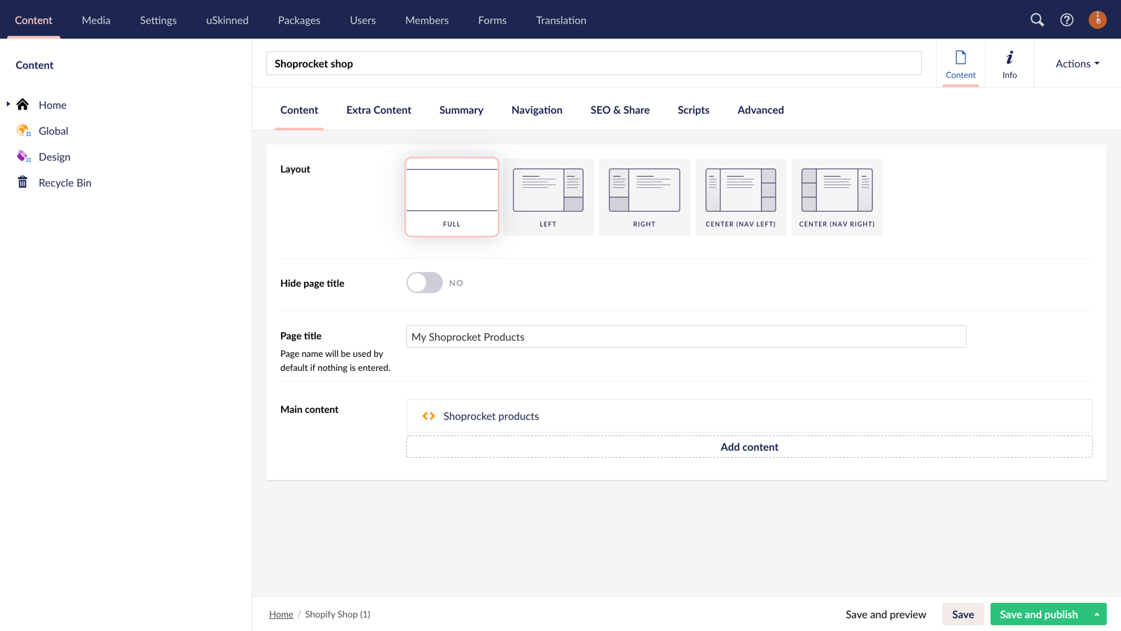The height and width of the screenshot is (631, 1121).
Task: Open the Recycle Bin trash icon
Action: (23, 182)
